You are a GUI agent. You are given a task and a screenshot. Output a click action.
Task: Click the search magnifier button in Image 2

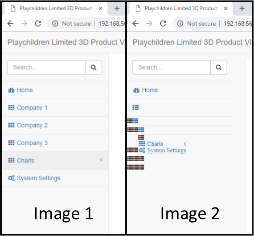pos(218,67)
